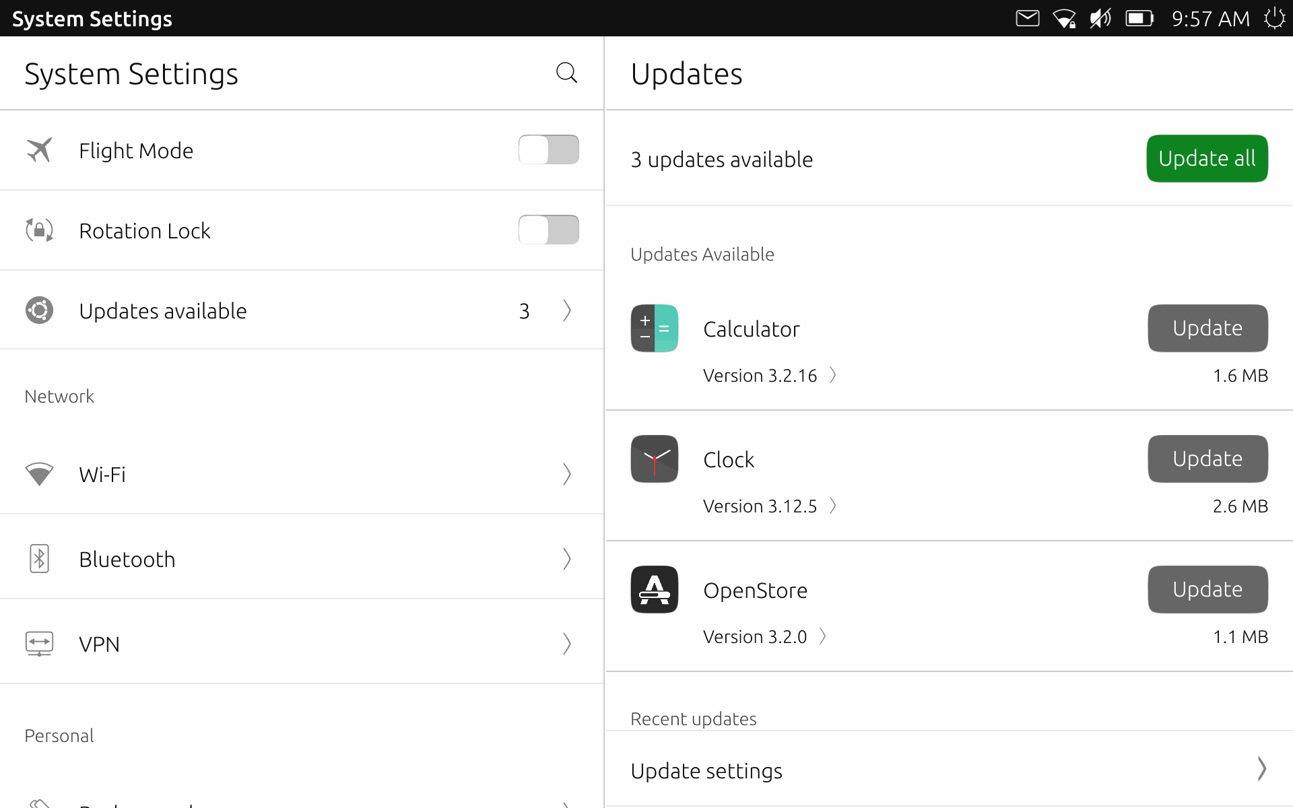Update the Clock app
Screen dimensions: 1293x808
(1207, 458)
